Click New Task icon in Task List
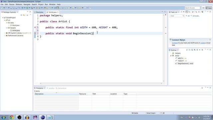The image size is (213, 120). tap(181, 12)
